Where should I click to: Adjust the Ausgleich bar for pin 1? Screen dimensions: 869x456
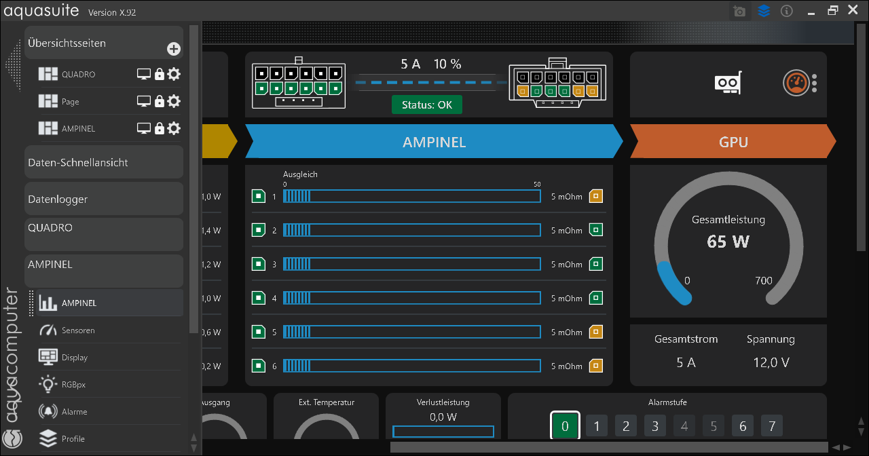(411, 196)
